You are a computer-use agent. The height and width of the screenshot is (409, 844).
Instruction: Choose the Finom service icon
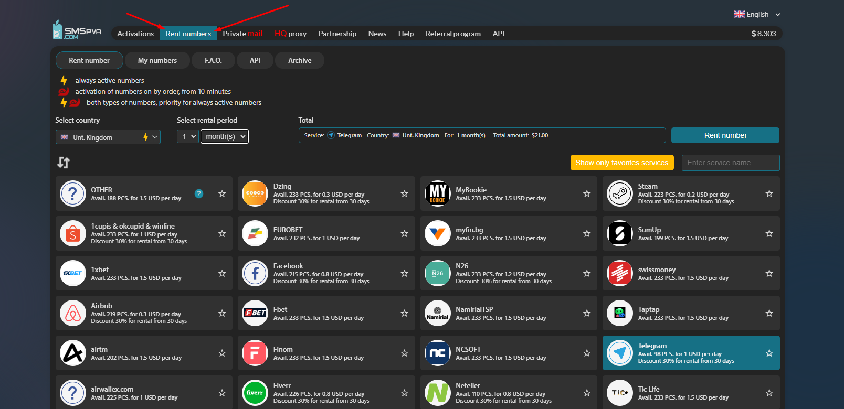coord(255,353)
